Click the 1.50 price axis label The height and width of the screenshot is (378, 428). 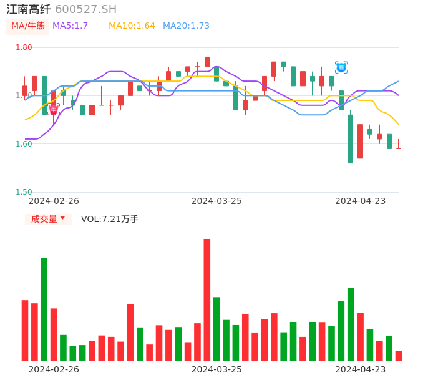24,192
